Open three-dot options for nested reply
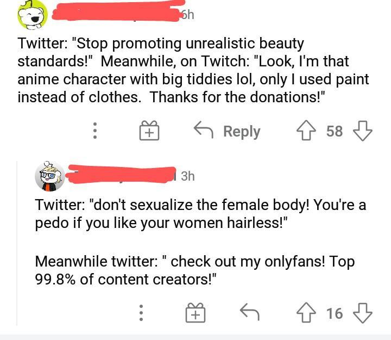Screen dimensions: 391x340 click(141, 313)
